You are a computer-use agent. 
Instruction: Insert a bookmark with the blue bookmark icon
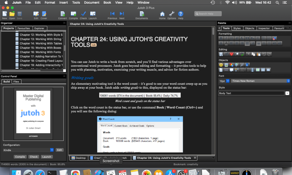[x=247, y=65]
